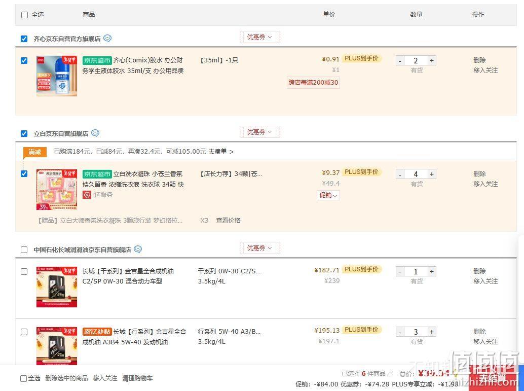This screenshot has width=524, height=391.
Task: Open the 齐心胶水 product thumbnail
Action: click(57, 76)
